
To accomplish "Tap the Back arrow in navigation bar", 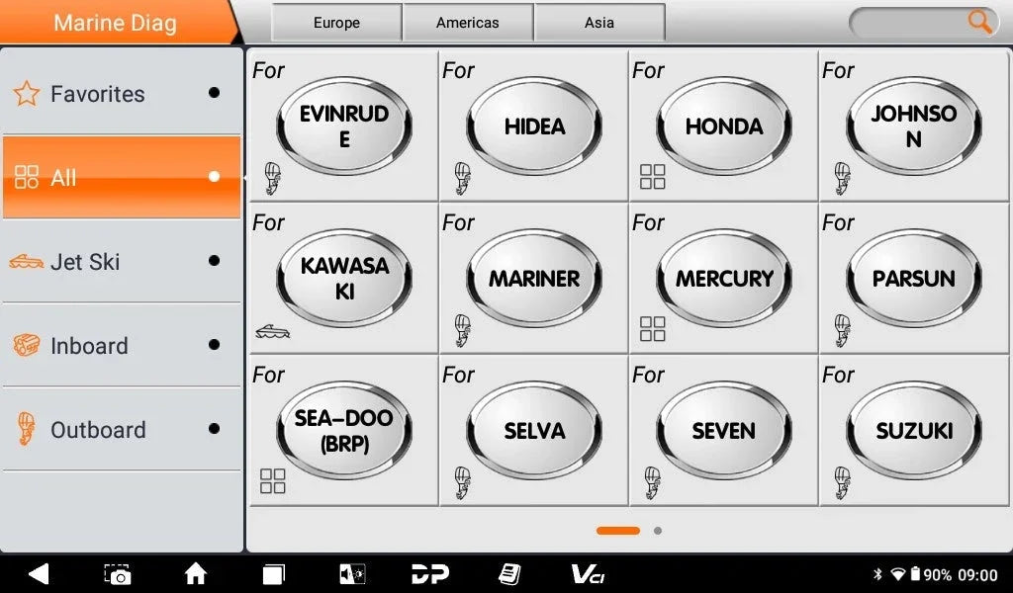I will pos(39,573).
